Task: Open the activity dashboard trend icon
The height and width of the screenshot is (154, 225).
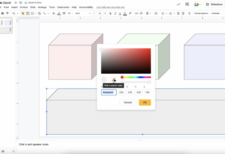Action: [178, 5]
